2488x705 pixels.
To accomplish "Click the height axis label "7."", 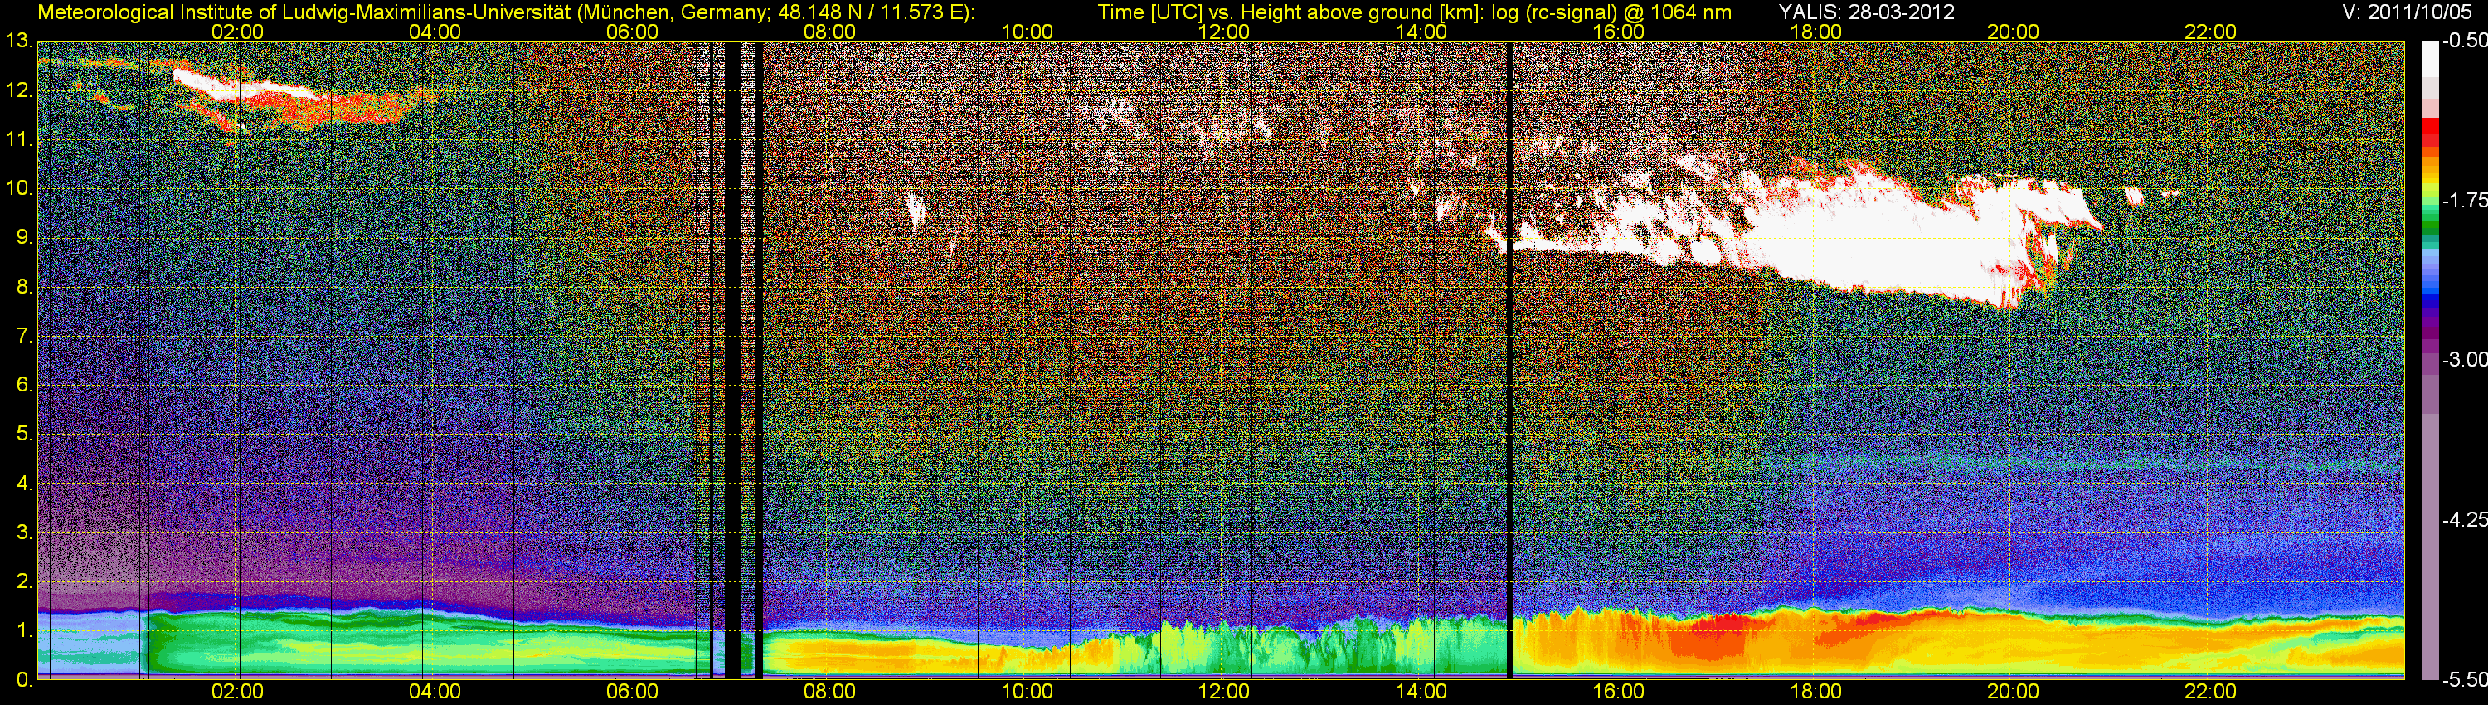I will [x=24, y=336].
